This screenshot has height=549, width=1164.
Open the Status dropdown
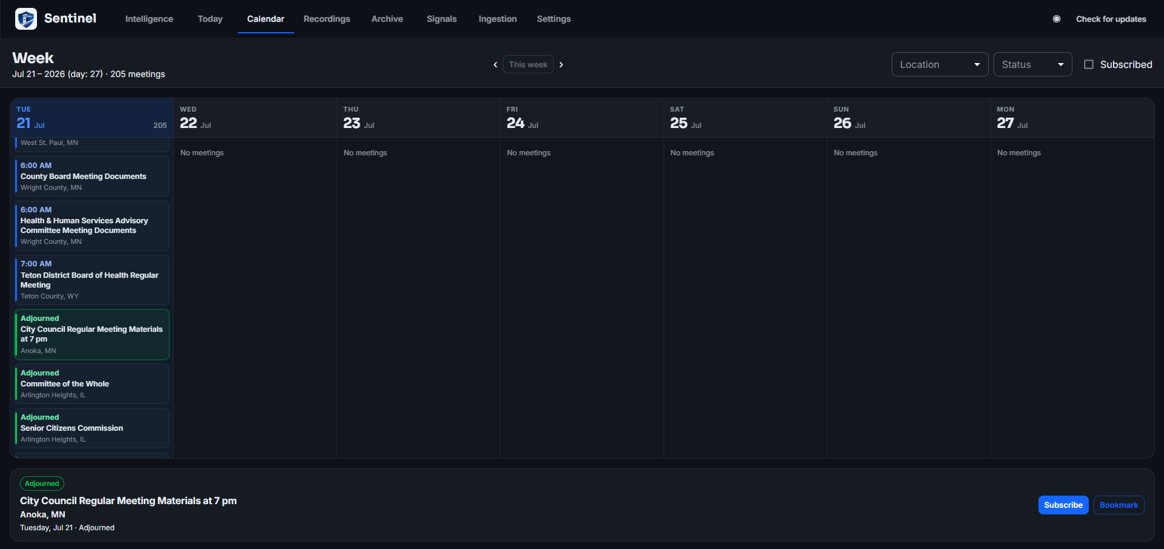[x=1032, y=64]
